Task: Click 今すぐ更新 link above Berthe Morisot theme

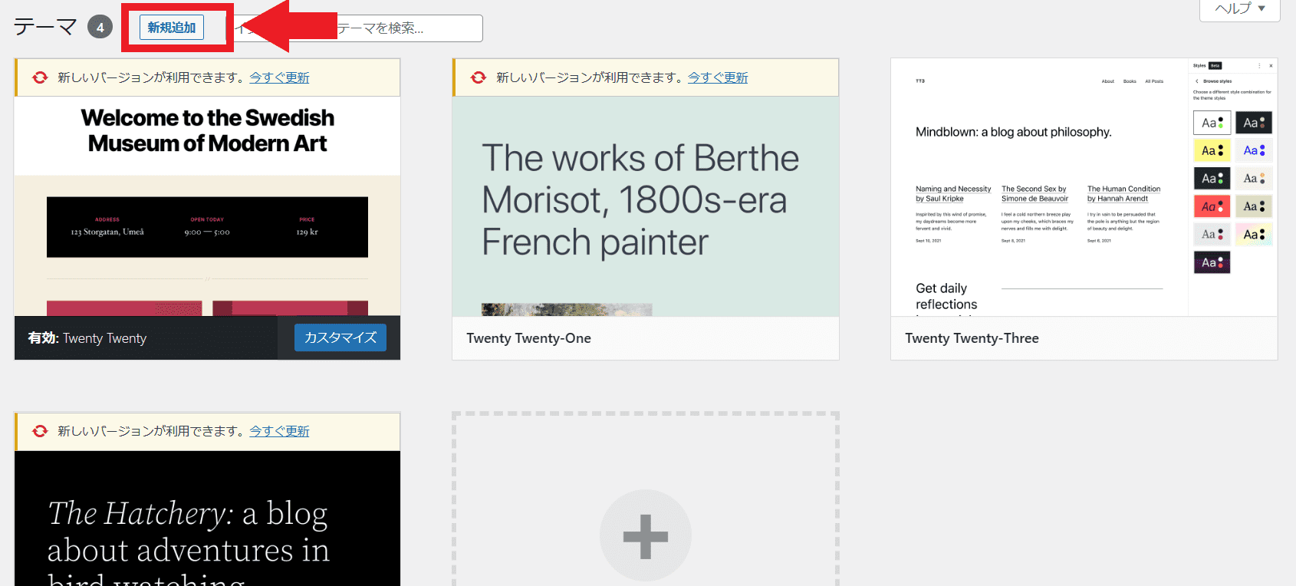Action: [x=718, y=77]
